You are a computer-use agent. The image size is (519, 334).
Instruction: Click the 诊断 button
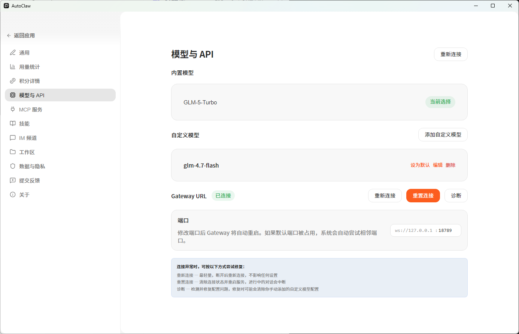pyautogui.click(x=456, y=196)
